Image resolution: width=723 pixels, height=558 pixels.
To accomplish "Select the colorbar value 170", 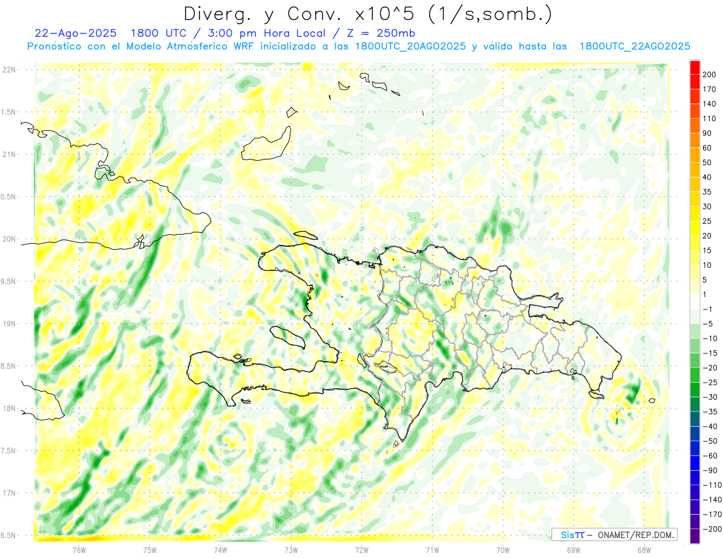I will (x=709, y=88).
